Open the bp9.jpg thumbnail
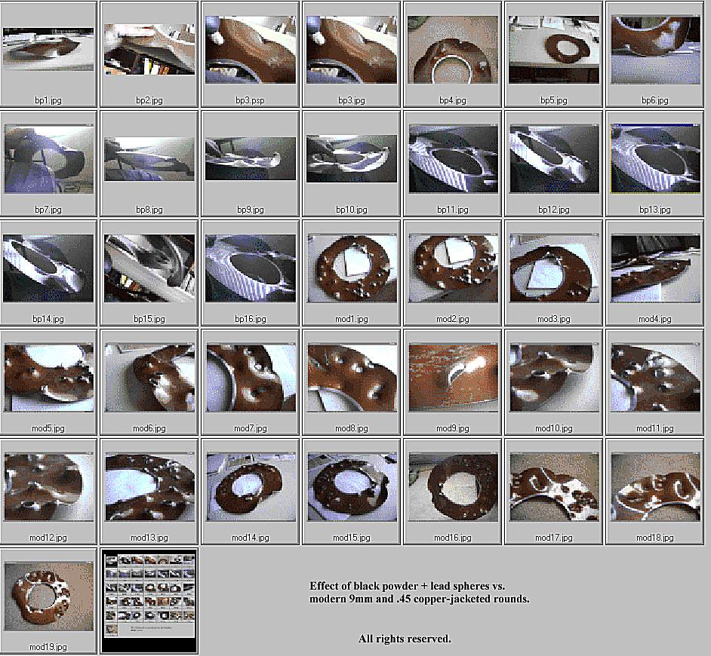Viewport: 711px width, 656px height. [251, 159]
